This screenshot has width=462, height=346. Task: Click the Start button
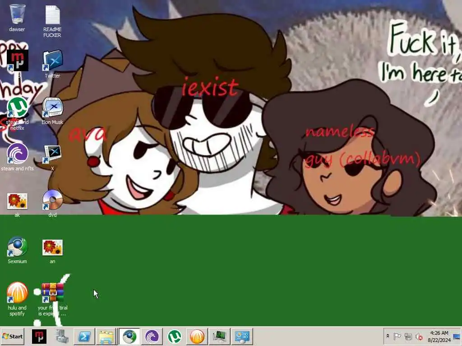pyautogui.click(x=12, y=336)
